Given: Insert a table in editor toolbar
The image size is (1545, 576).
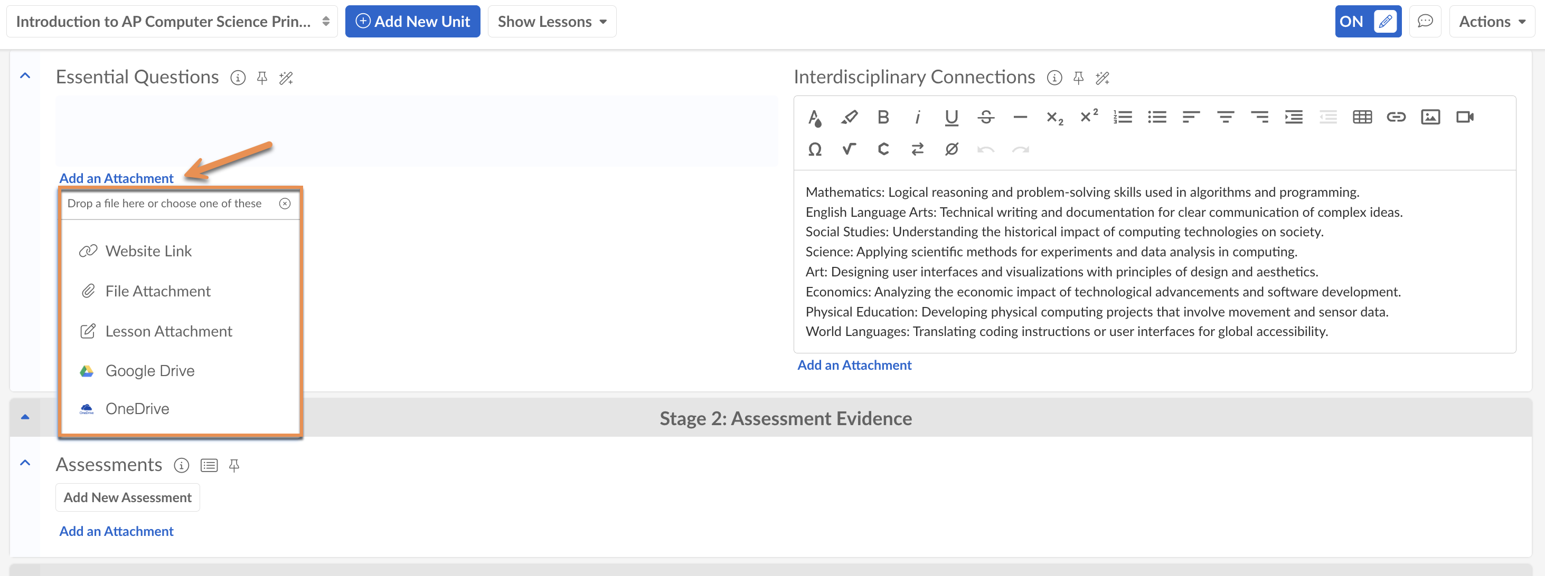Looking at the screenshot, I should pyautogui.click(x=1362, y=117).
